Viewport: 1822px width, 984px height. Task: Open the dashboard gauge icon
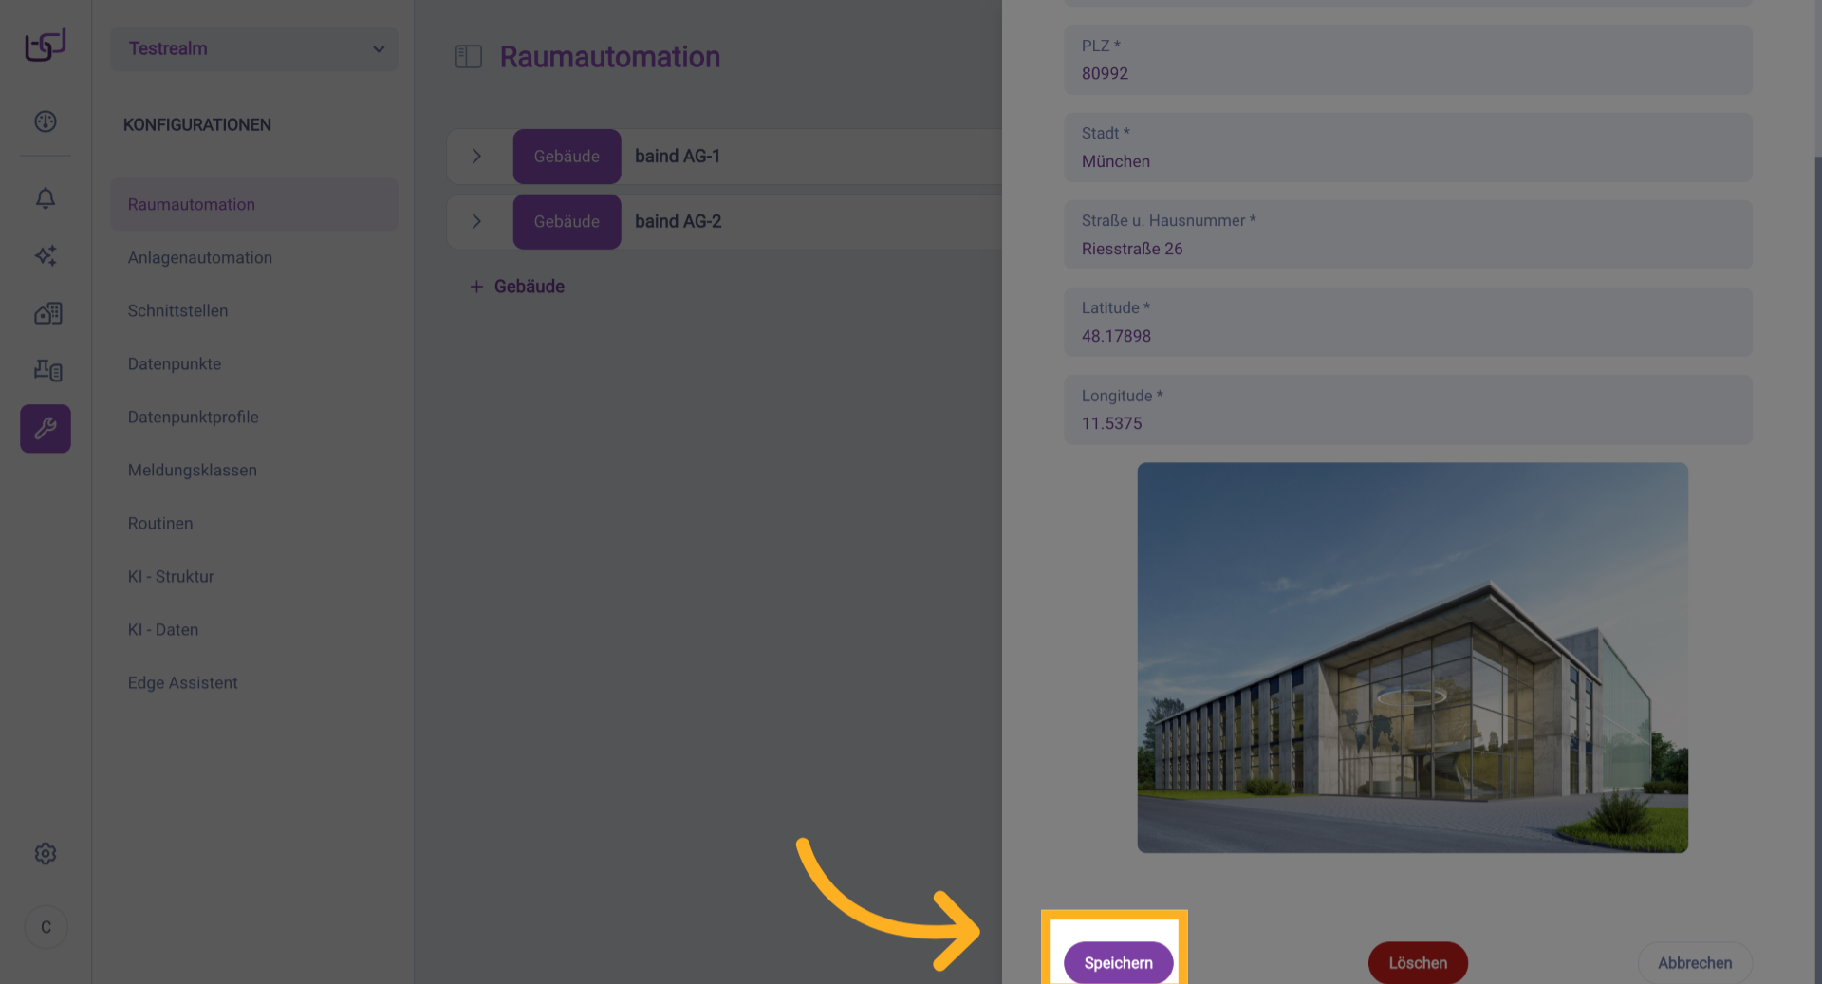46,121
